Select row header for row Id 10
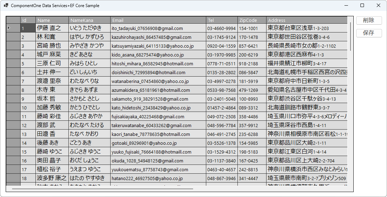This screenshot has width=387, height=197. coord(13,108)
